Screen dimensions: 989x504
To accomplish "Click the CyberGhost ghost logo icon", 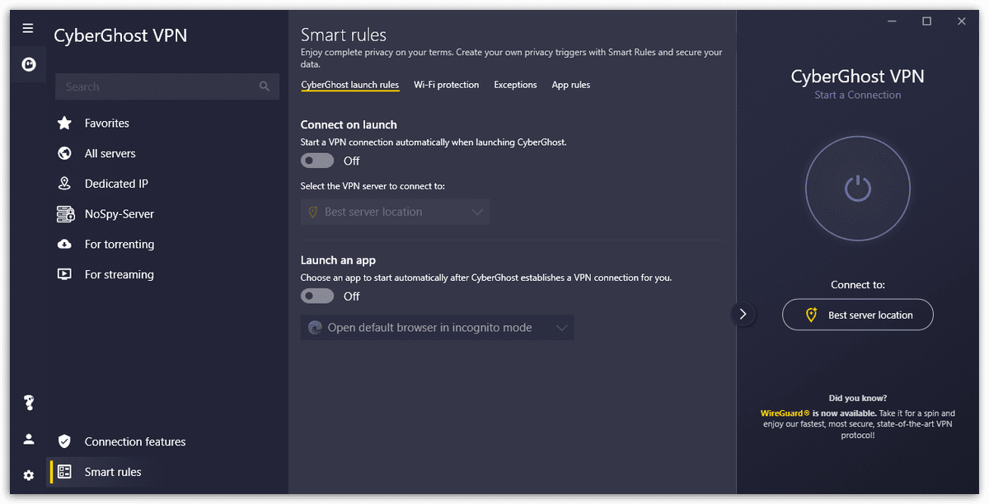I will (x=29, y=64).
